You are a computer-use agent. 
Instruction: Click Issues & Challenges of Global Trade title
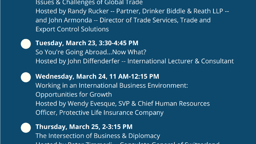[x=89, y=3]
